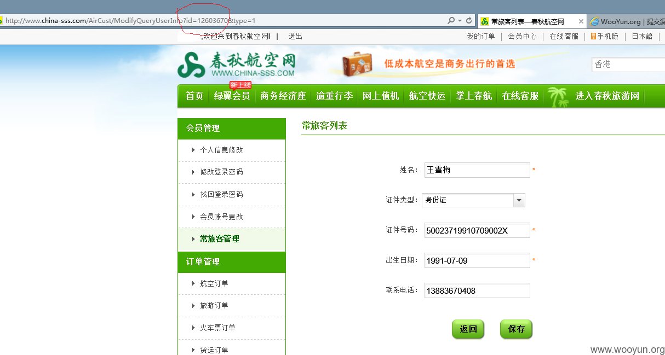The image size is (665, 355).
Task: Open 绿翼会员 navigation item
Action: (x=232, y=96)
